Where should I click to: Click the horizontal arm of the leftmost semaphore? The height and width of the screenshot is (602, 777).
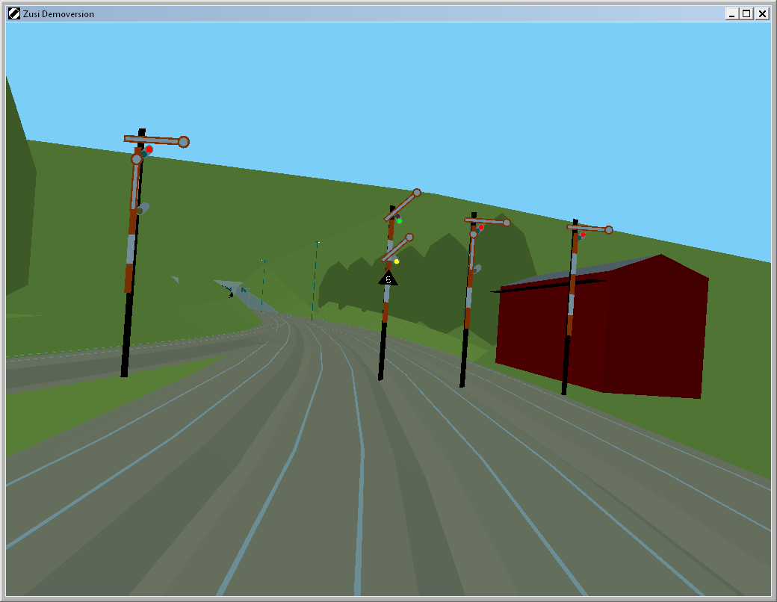click(157, 140)
